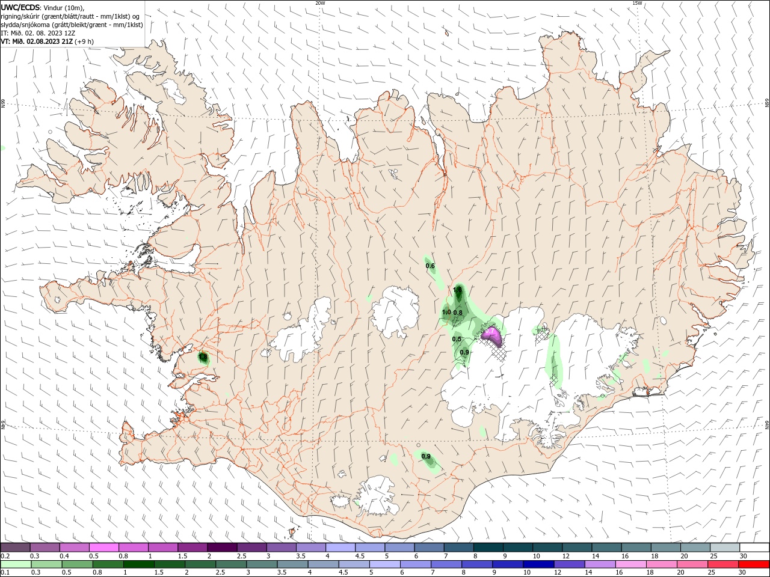Select the 3–3.5 violet swatch in the upper legend

(x=281, y=548)
